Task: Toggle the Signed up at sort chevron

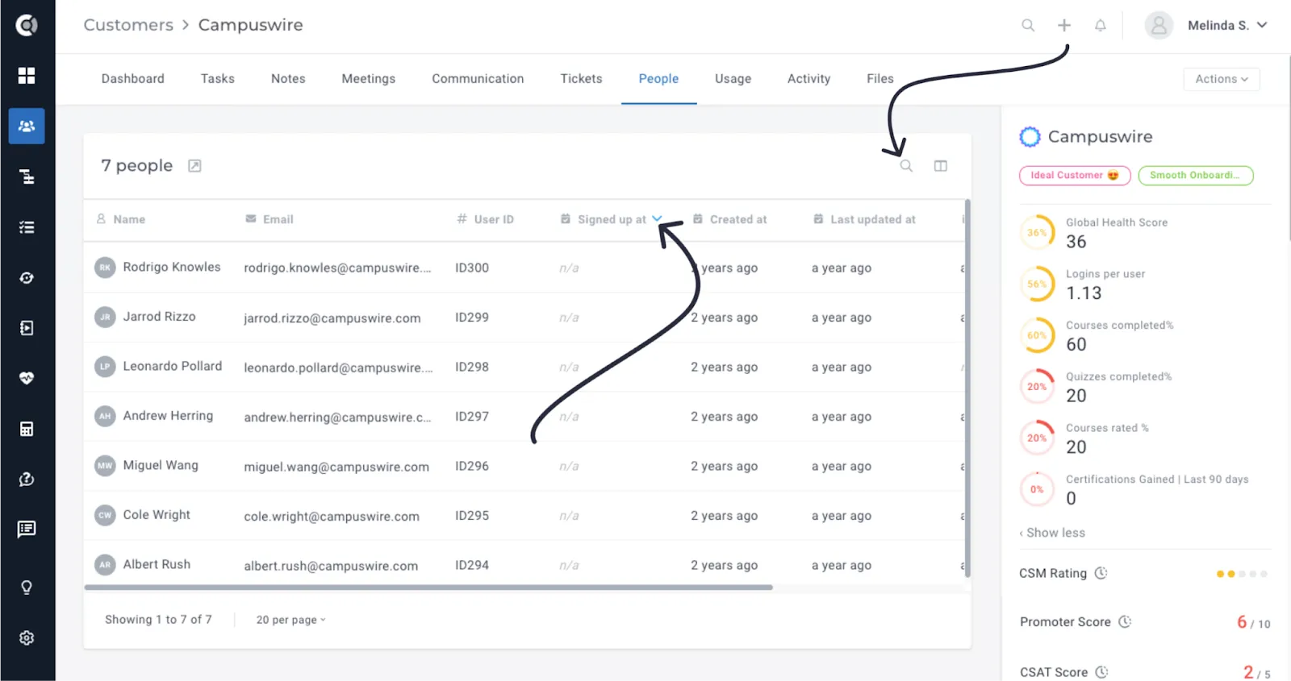Action: pyautogui.click(x=657, y=219)
